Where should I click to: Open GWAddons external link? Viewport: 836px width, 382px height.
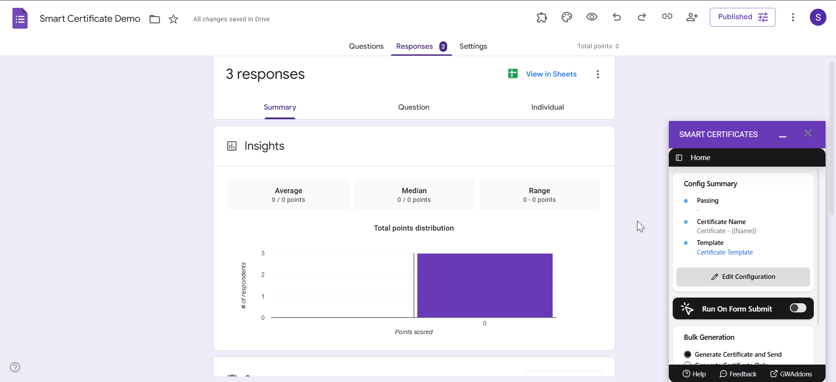791,374
